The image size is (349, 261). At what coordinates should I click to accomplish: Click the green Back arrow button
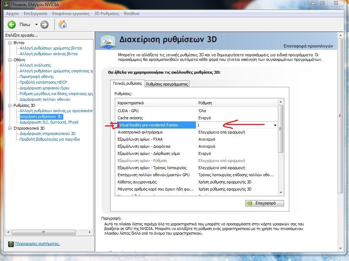click(12, 25)
